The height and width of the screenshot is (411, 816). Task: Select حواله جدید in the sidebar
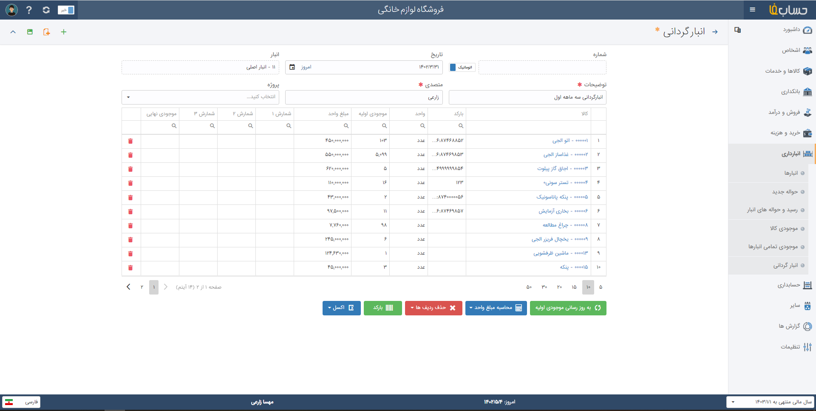pos(785,192)
